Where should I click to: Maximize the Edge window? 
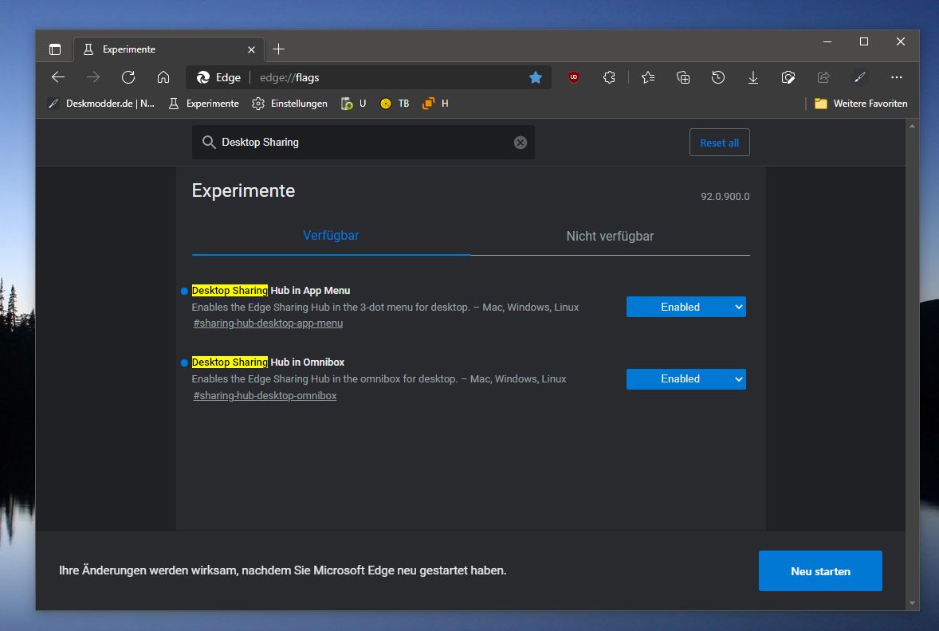click(863, 41)
